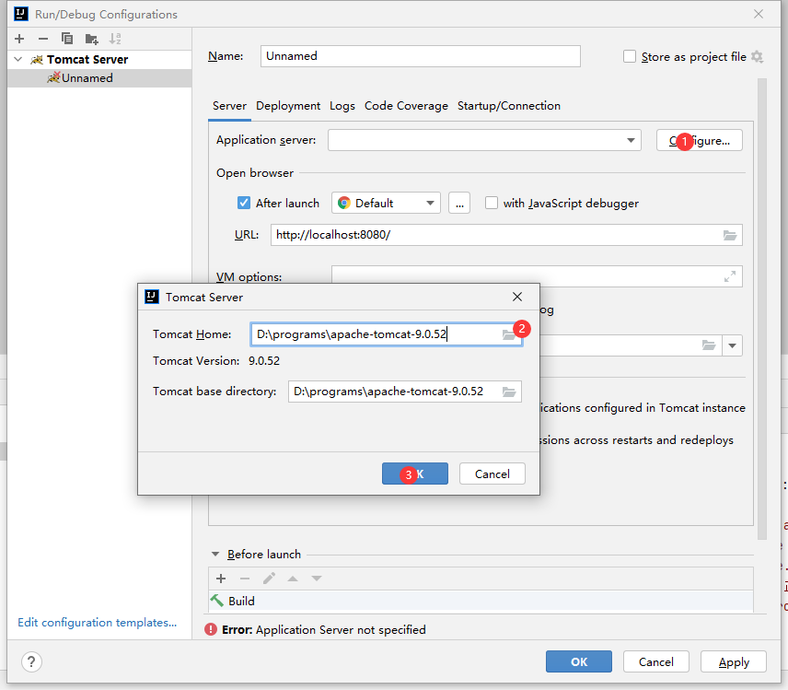
Task: Open the Startup/Connection tab
Action: [x=508, y=106]
